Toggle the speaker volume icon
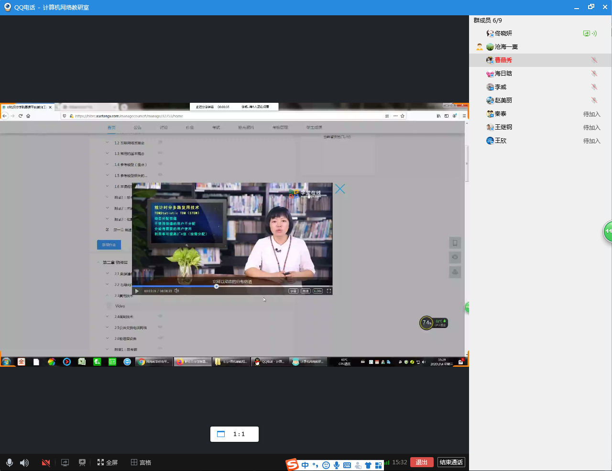612x471 pixels. [24, 462]
